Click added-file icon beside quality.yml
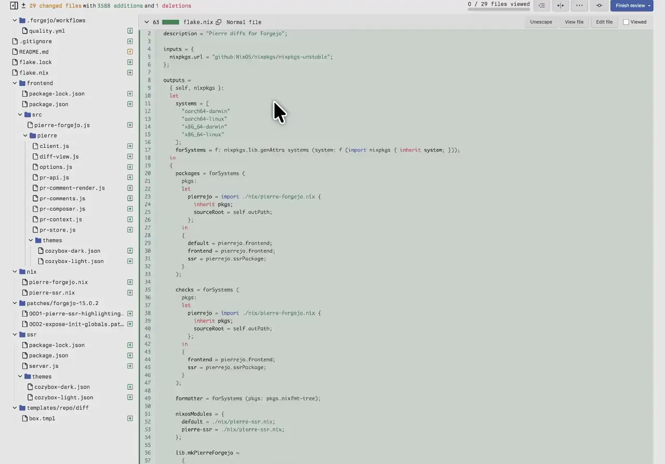The height and width of the screenshot is (464, 665). [x=130, y=31]
